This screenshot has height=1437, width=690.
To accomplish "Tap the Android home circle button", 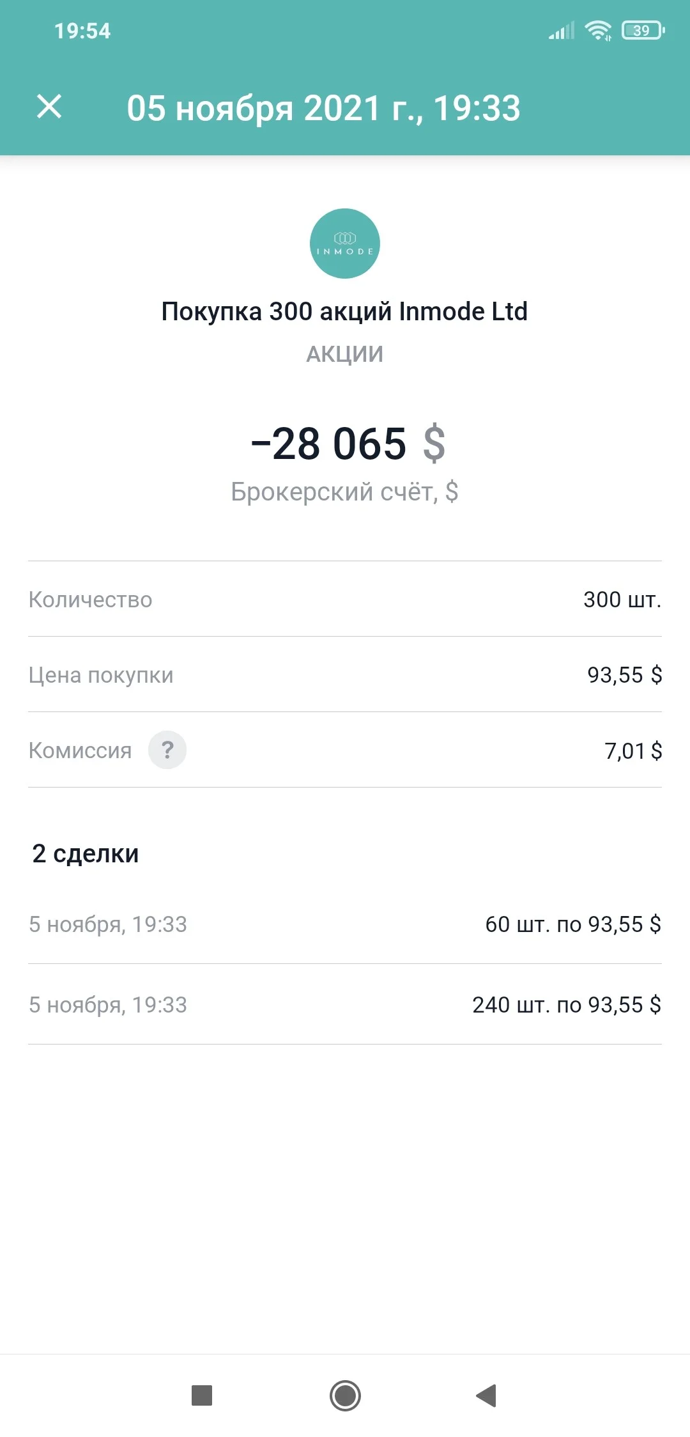I will pos(345,1395).
